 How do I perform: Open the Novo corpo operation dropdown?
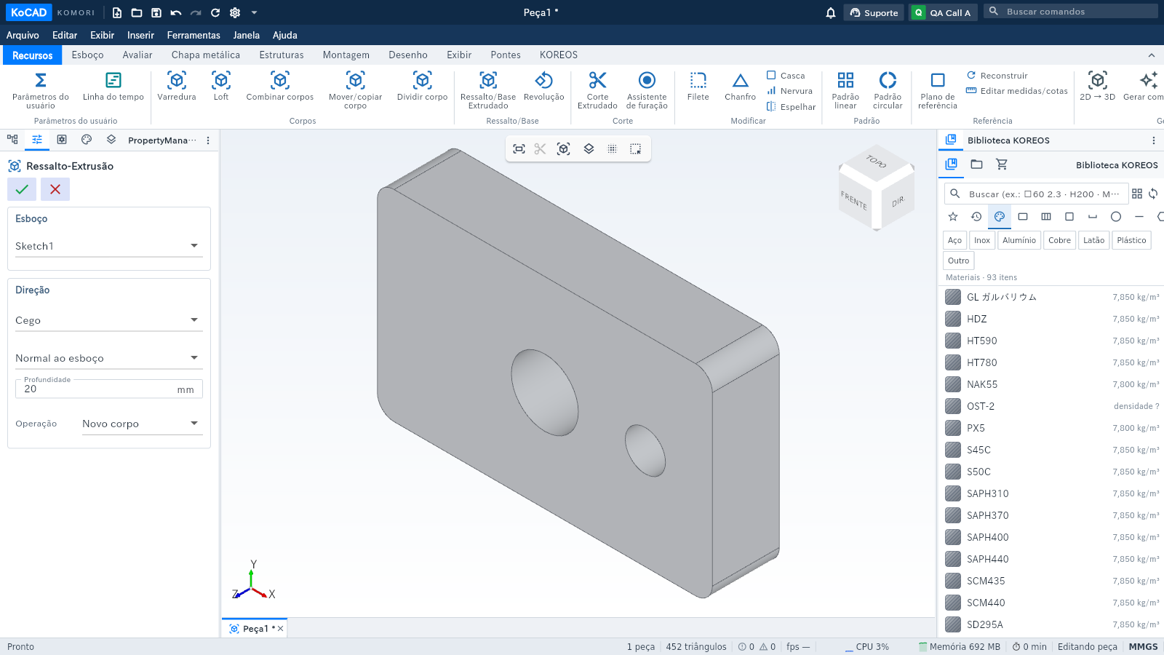pyautogui.click(x=142, y=424)
